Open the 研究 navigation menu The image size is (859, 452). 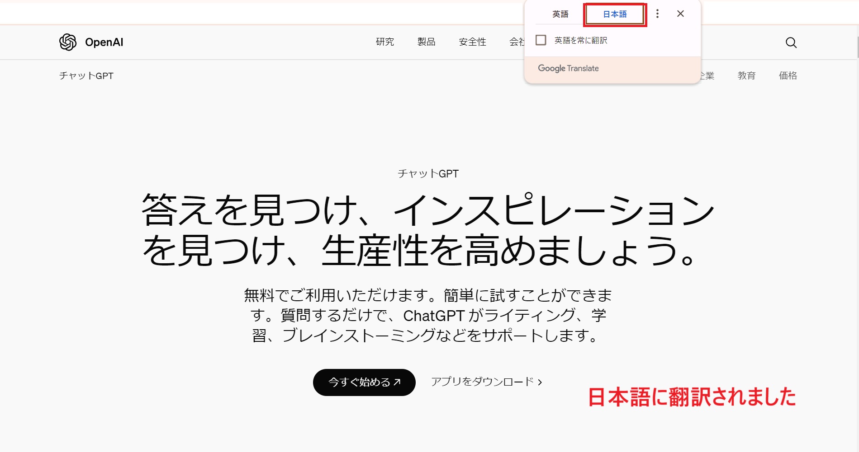click(x=385, y=42)
